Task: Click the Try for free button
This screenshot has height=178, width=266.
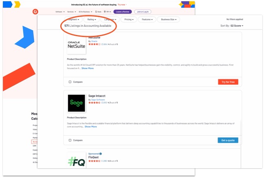Action: (x=228, y=82)
